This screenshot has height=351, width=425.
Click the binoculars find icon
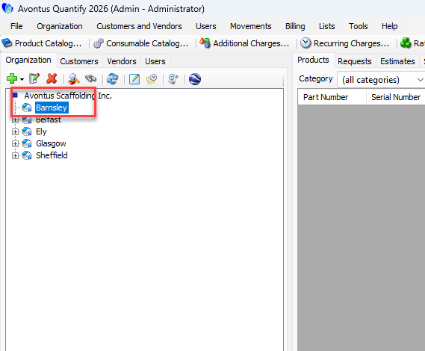click(90, 79)
